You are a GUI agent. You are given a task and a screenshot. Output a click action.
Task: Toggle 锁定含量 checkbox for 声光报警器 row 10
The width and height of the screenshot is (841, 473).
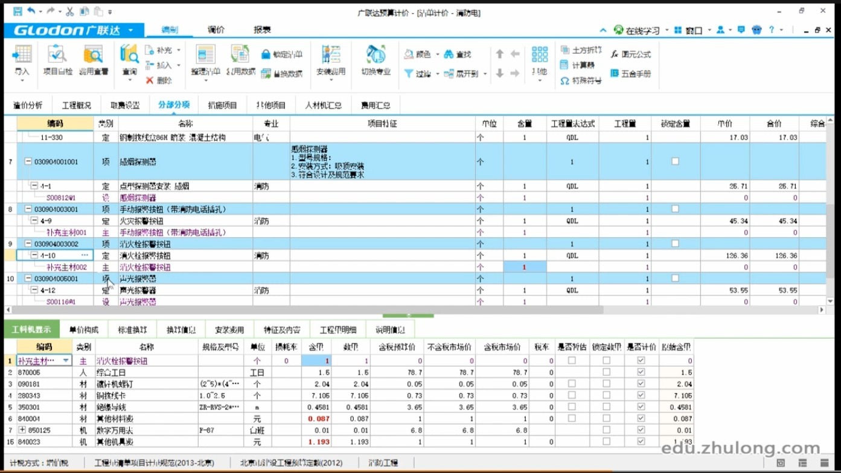(675, 278)
